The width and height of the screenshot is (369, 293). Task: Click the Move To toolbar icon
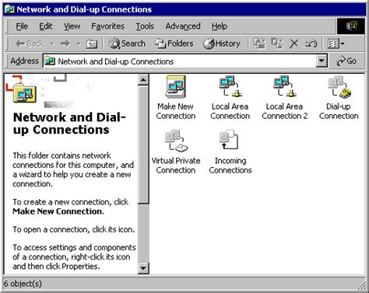point(260,44)
